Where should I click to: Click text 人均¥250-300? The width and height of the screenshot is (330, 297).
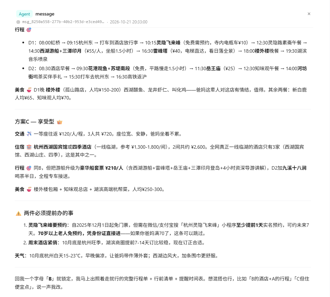point(147,189)
